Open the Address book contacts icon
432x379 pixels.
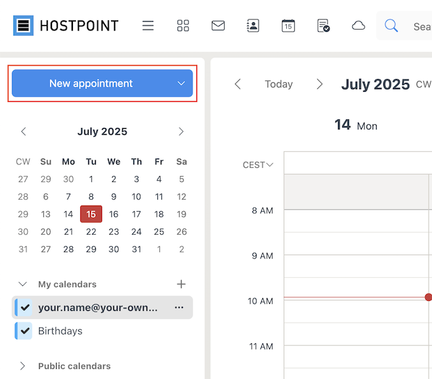[x=253, y=26]
